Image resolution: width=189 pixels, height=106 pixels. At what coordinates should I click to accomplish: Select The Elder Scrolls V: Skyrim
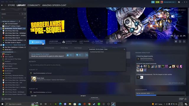click(13, 42)
